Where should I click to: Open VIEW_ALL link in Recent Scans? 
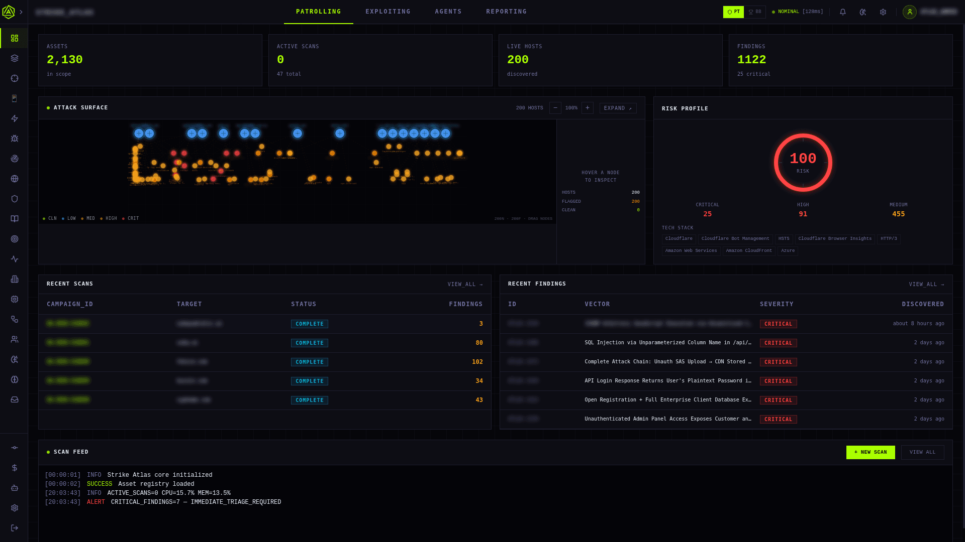pos(465,285)
